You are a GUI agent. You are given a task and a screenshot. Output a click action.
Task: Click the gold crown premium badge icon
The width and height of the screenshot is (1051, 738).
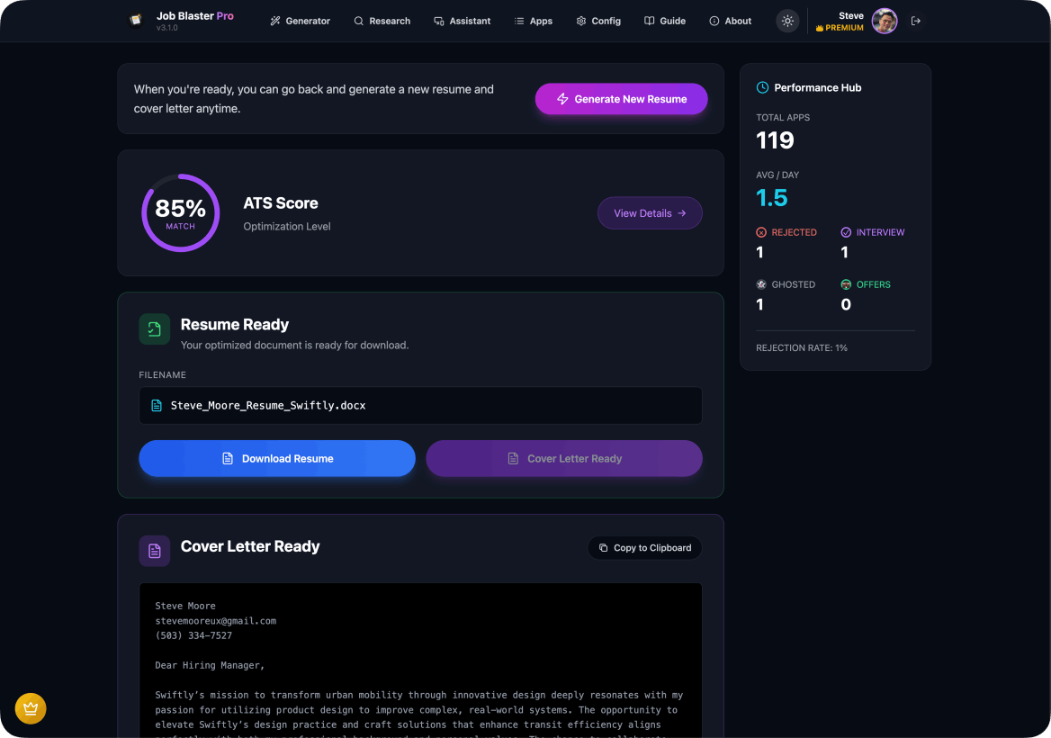[x=31, y=708]
